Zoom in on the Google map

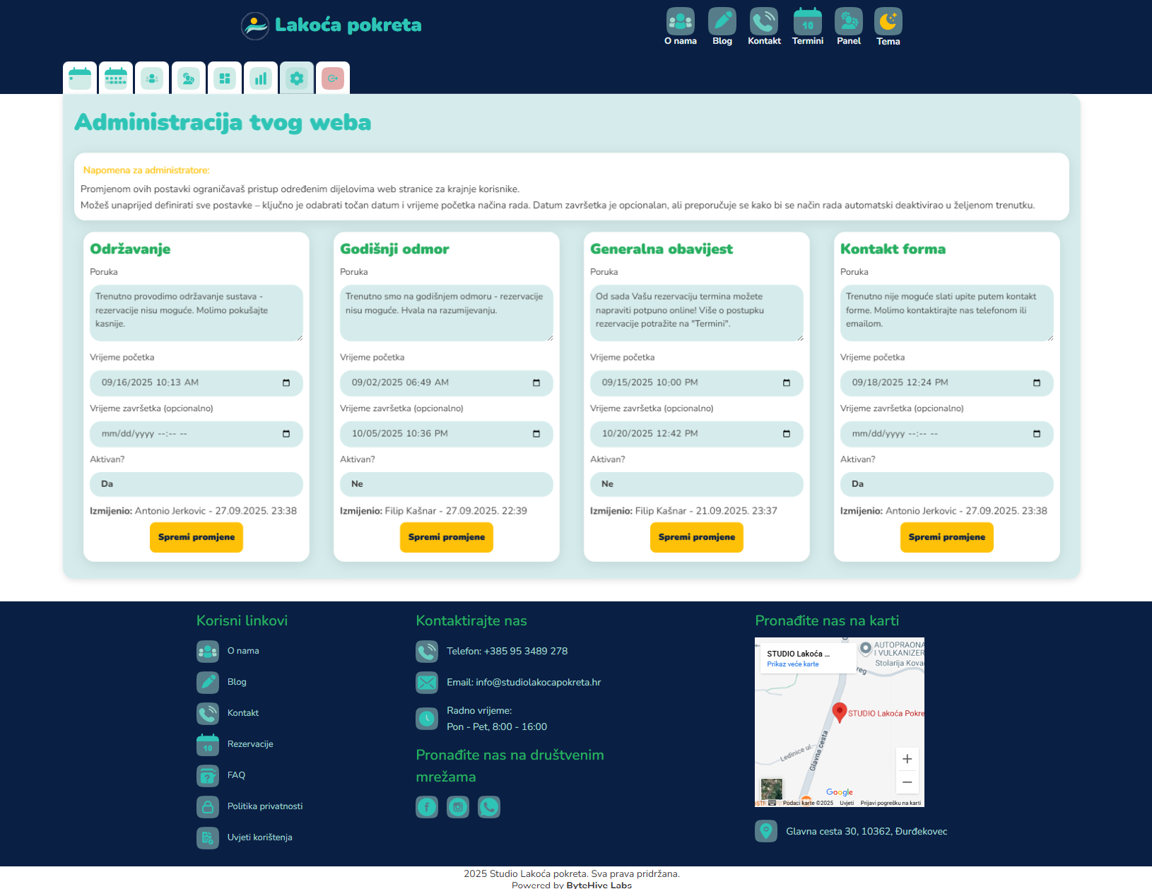point(907,759)
